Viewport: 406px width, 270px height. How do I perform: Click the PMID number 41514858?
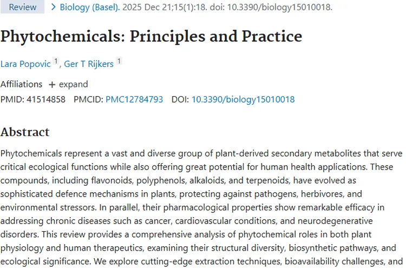(x=46, y=99)
